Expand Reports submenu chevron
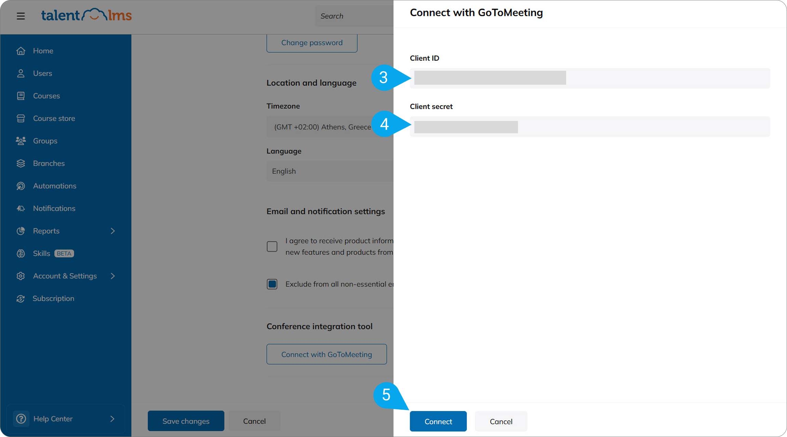The image size is (787, 437). coord(112,231)
